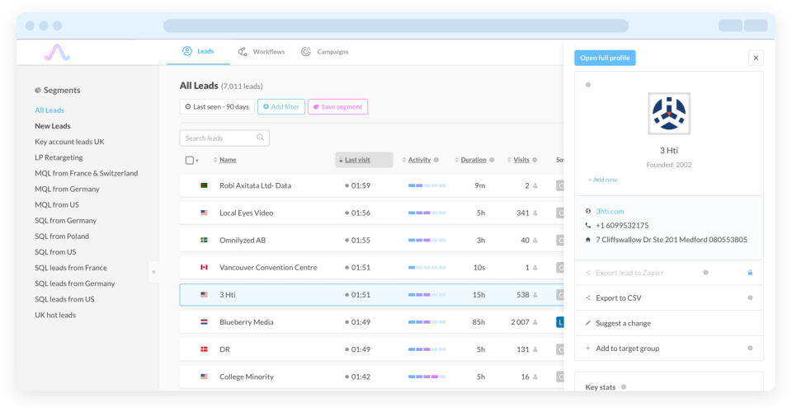Select the All Leads segment

49,110
